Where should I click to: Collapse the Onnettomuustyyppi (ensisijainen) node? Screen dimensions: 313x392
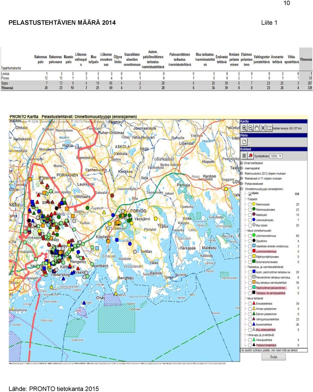(x=242, y=189)
